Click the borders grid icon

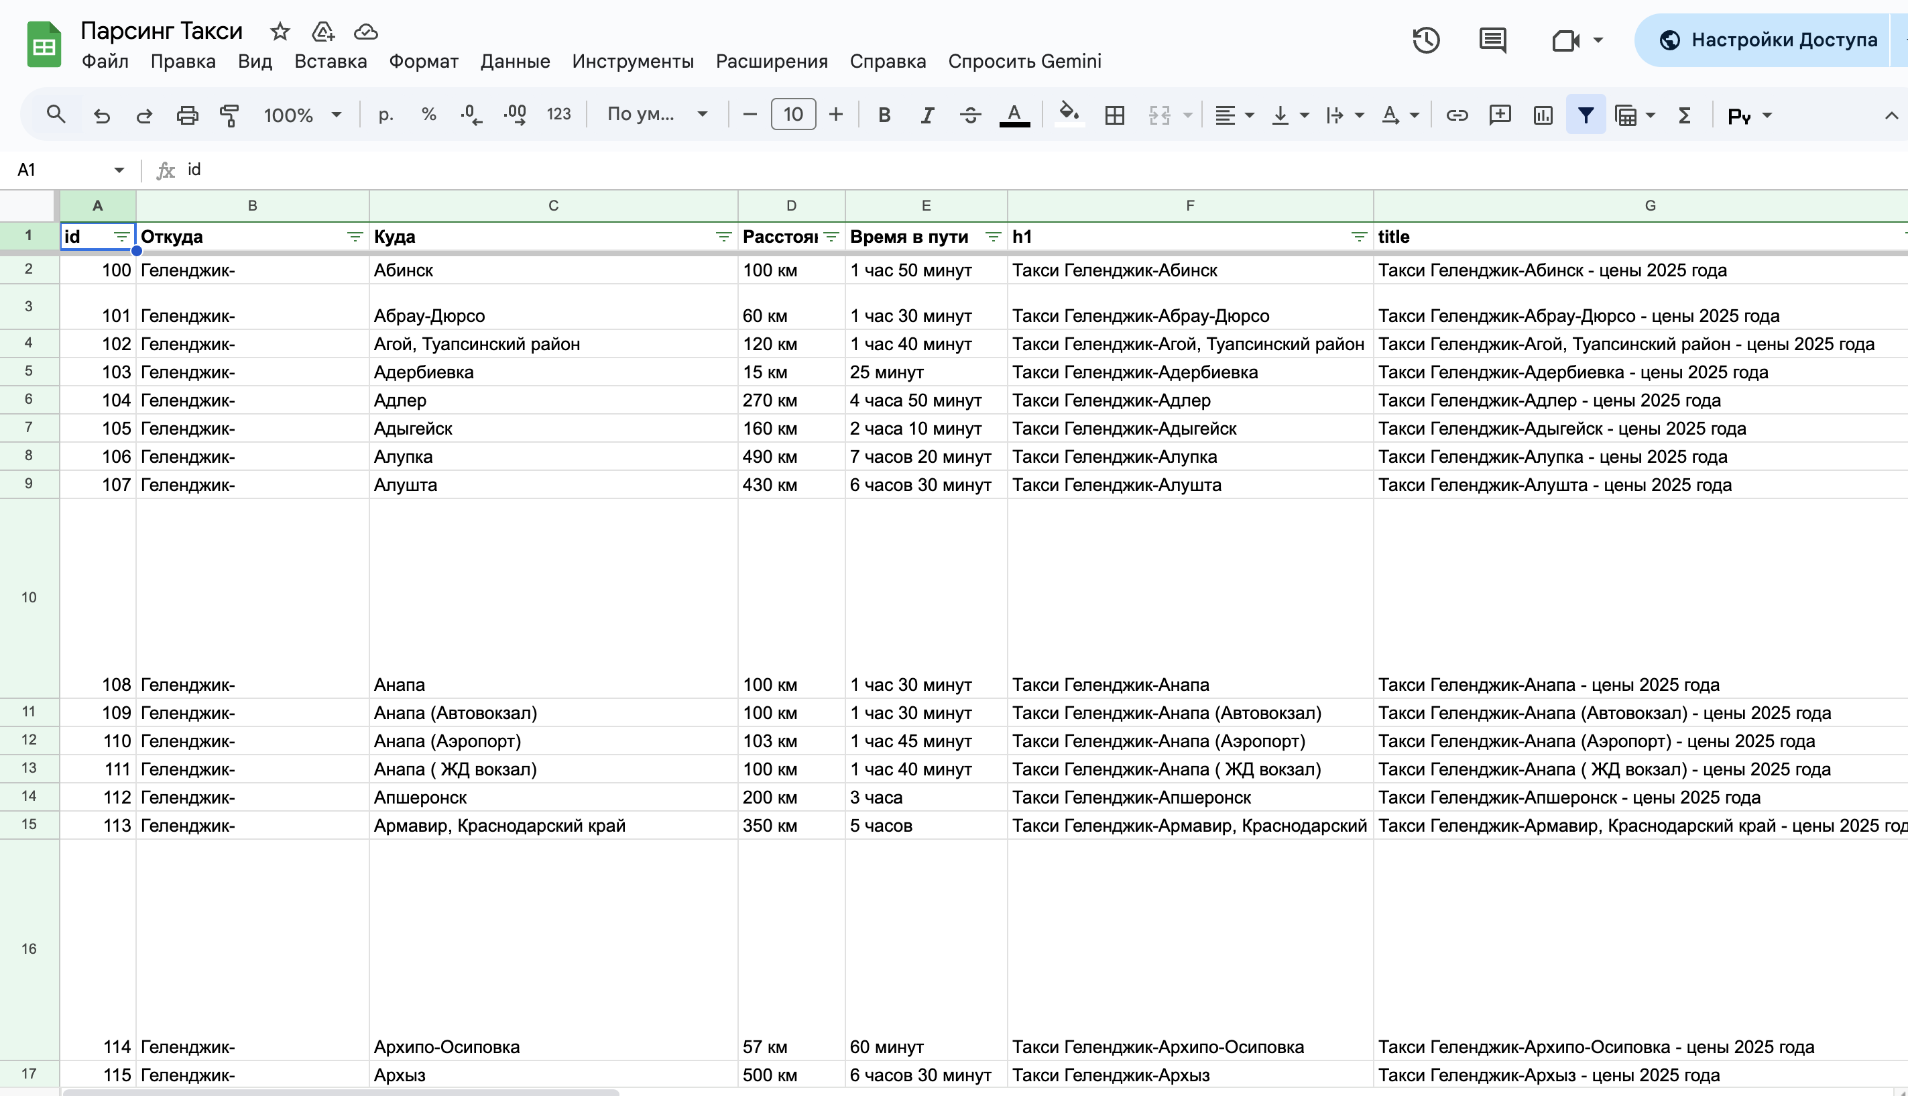pos(1114,115)
